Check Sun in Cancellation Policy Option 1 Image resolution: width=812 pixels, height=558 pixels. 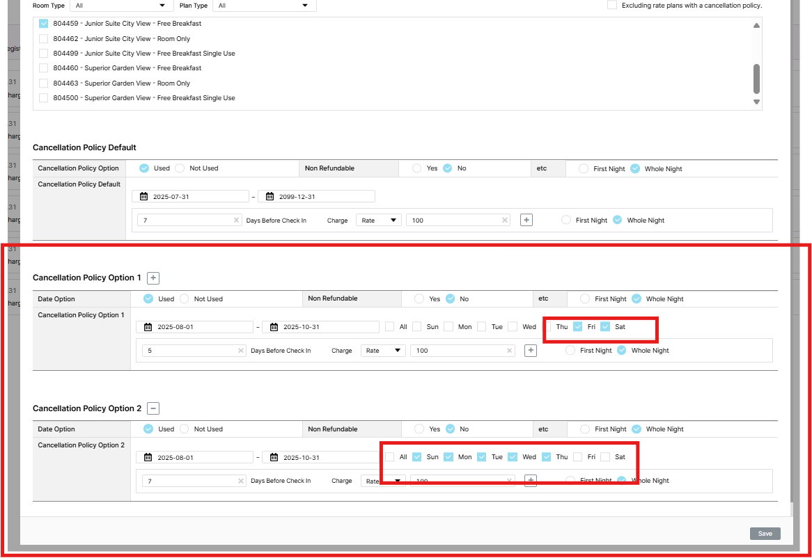click(x=417, y=327)
